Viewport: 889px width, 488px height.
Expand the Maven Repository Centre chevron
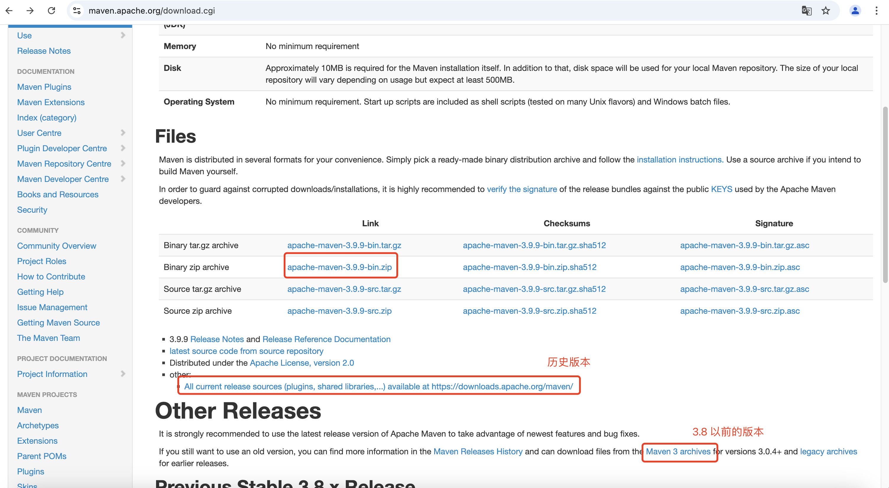tap(123, 163)
